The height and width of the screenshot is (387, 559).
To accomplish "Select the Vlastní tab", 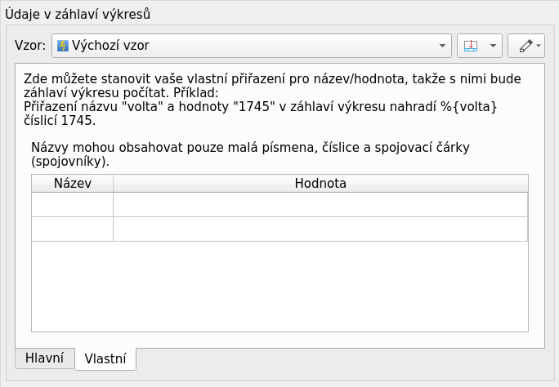I will point(105,358).
